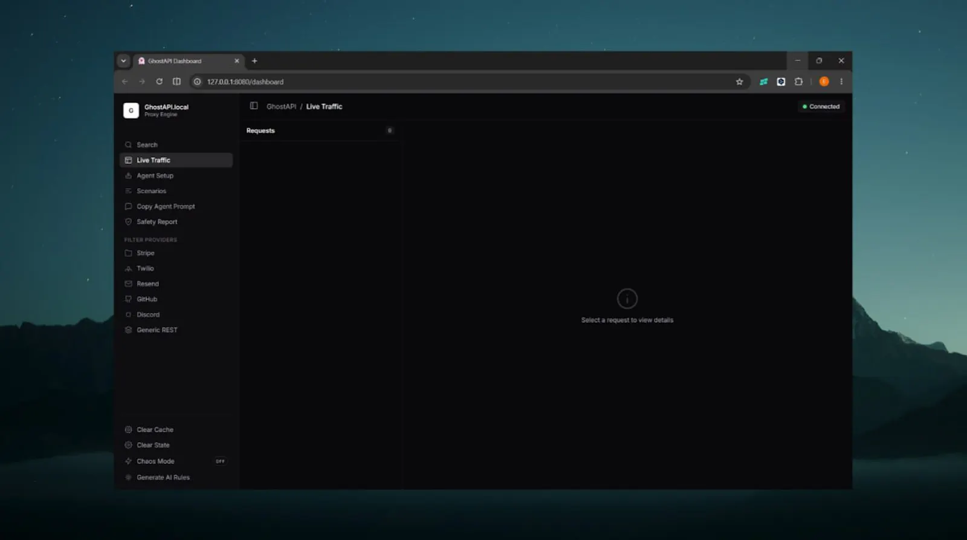The height and width of the screenshot is (540, 967).
Task: Filter by GitHub provider
Action: click(x=176, y=299)
